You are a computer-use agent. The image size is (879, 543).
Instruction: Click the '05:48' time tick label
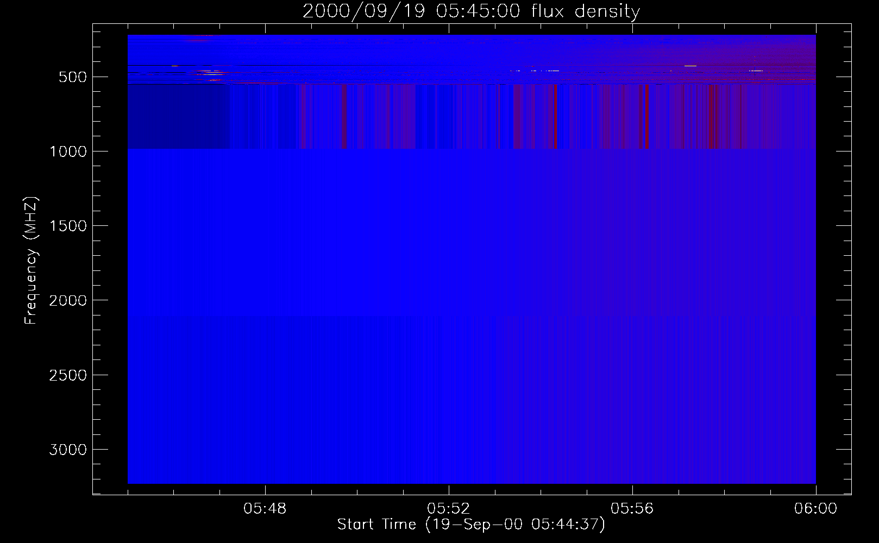(265, 509)
